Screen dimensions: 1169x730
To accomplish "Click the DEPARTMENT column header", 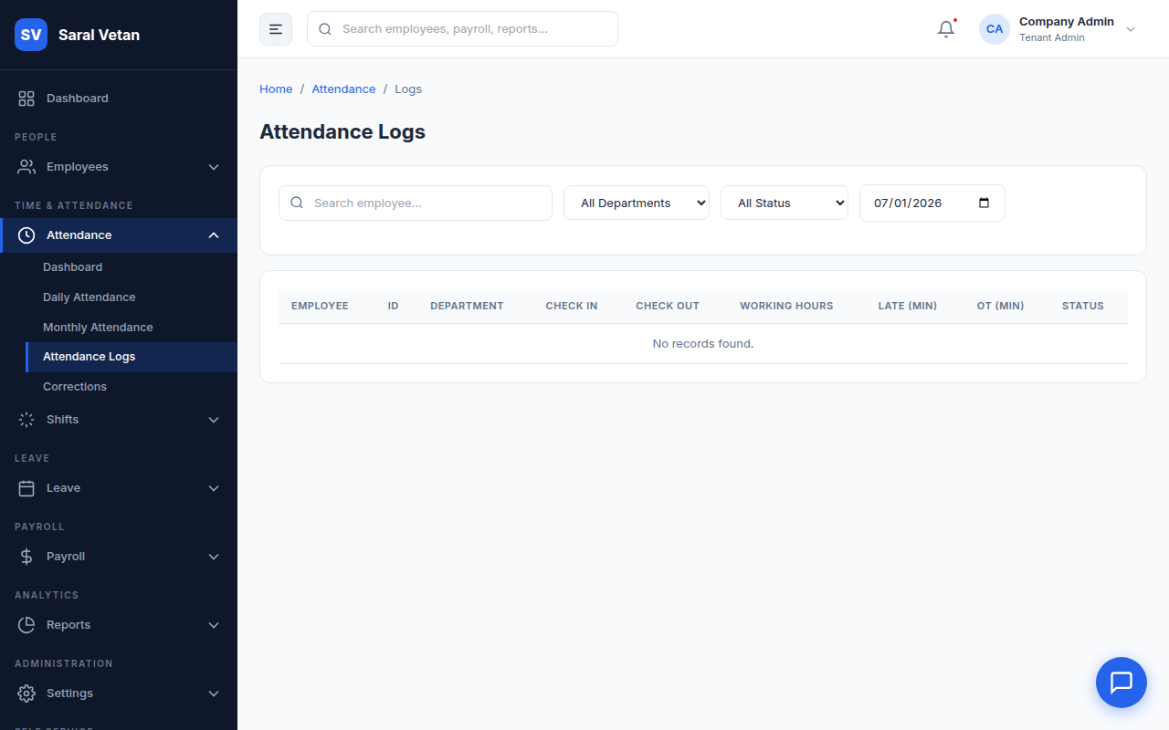I will click(x=467, y=306).
